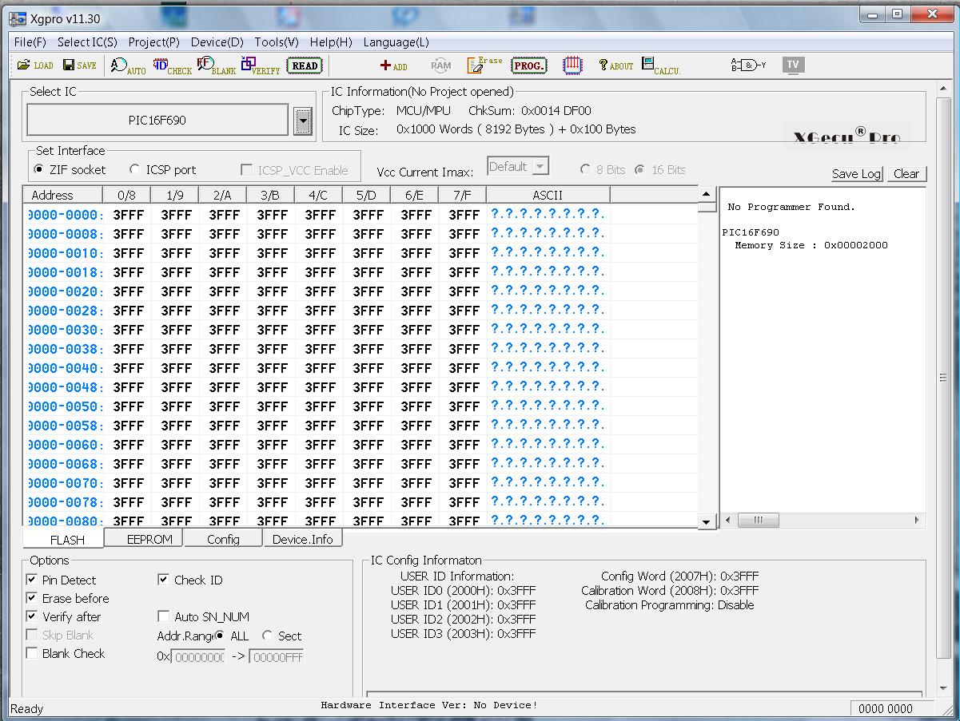Run the BLANK check toolbar icon
Screen dimensions: 960x721
pos(216,66)
